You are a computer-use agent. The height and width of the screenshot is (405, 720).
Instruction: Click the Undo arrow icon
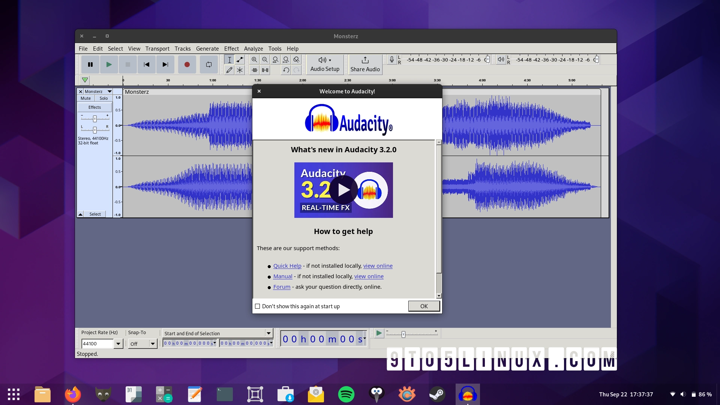[286, 70]
